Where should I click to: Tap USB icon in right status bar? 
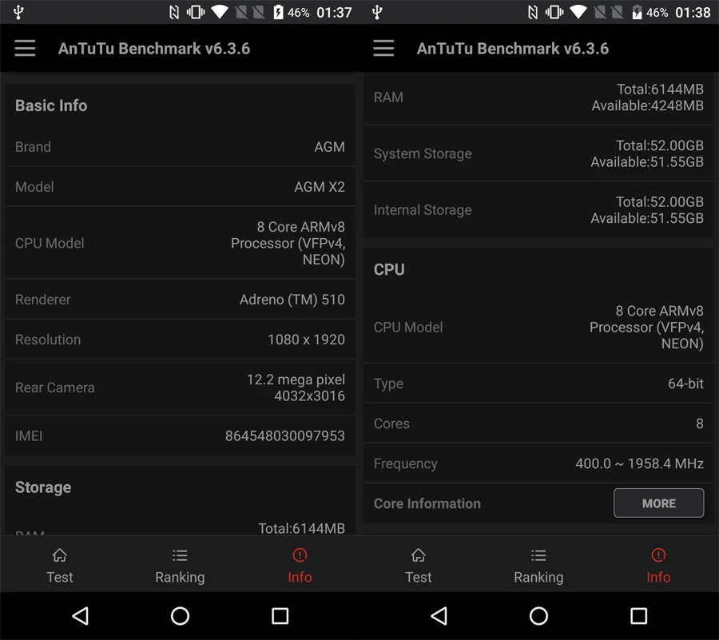(377, 12)
